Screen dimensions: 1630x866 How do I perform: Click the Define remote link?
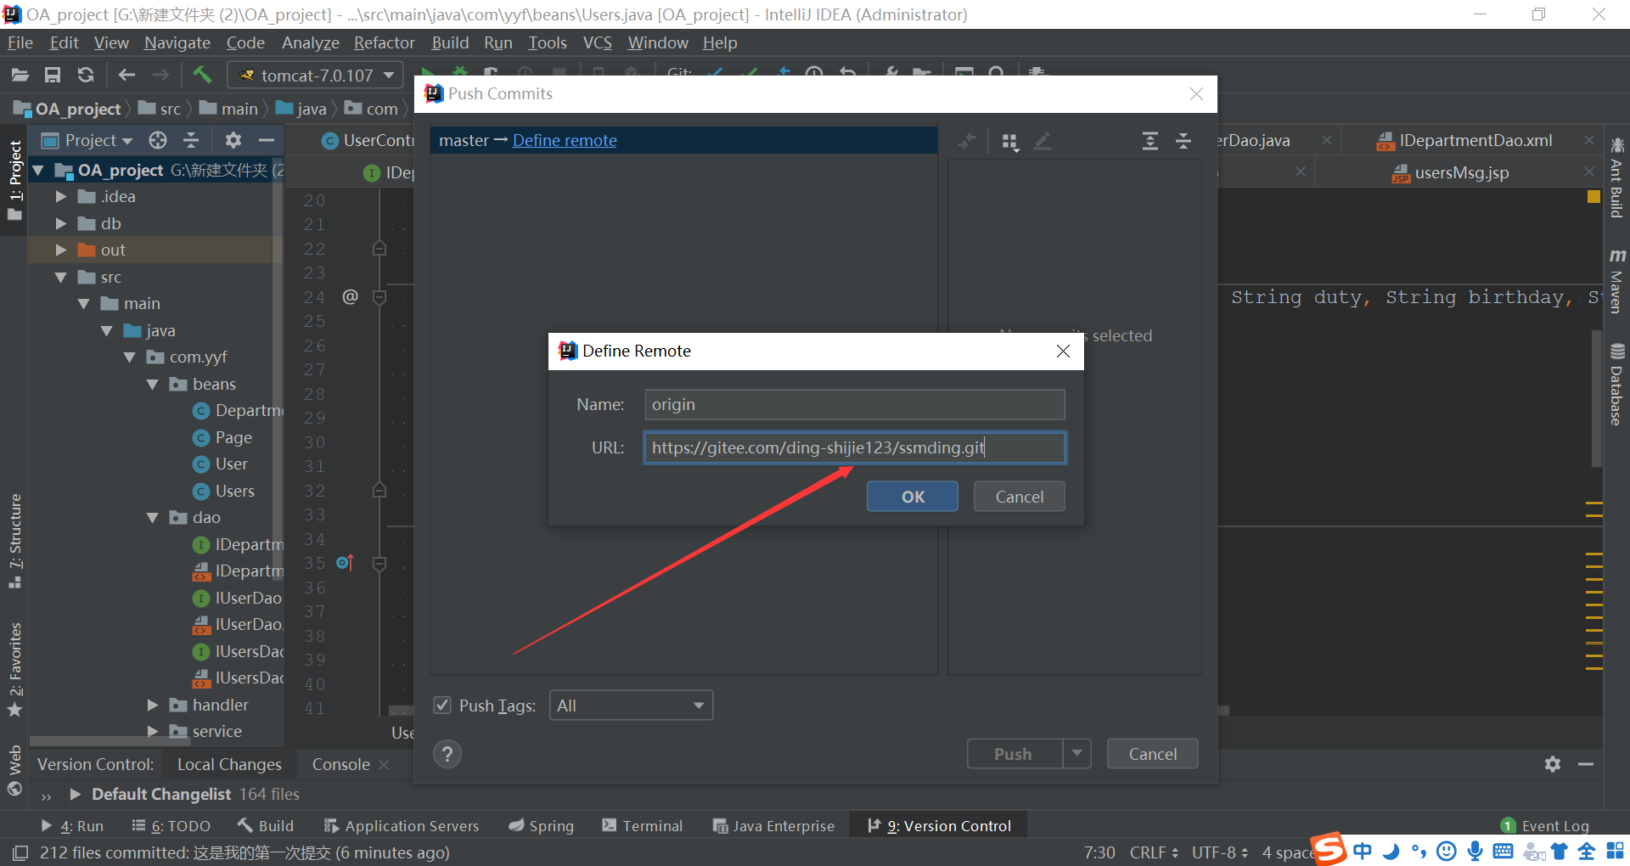point(565,140)
